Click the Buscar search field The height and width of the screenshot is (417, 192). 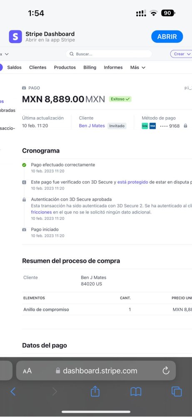tap(109, 54)
